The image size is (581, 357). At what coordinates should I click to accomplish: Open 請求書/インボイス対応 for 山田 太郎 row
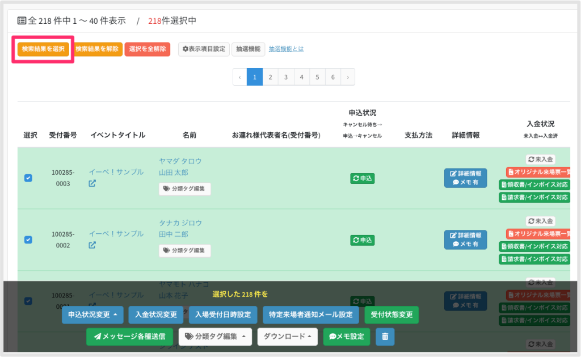534,197
